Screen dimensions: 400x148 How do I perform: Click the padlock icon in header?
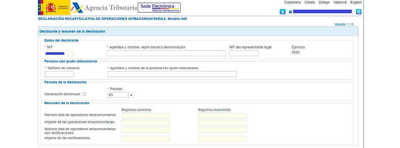click(x=290, y=12)
